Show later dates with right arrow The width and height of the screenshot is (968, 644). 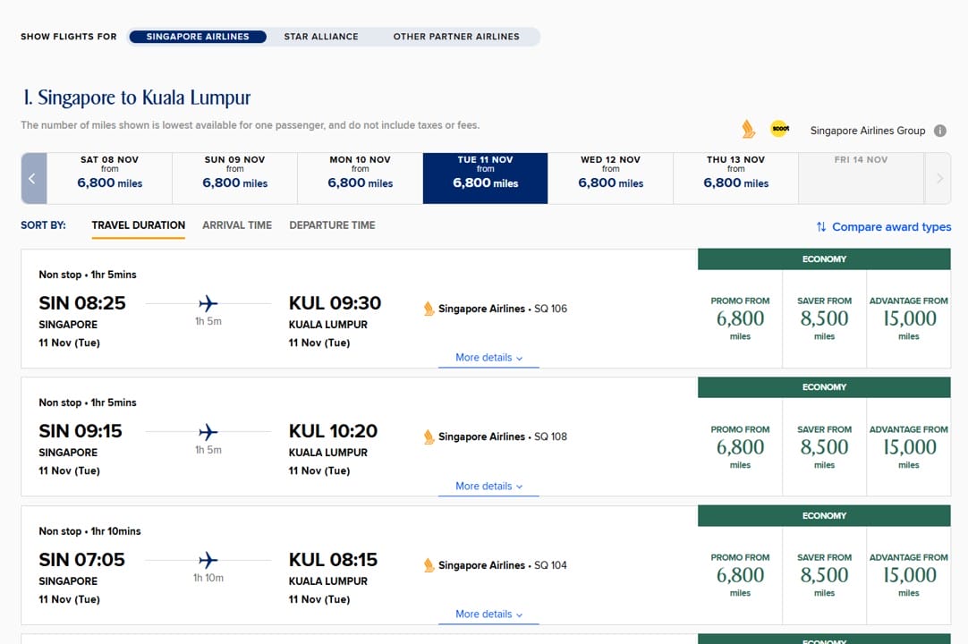click(938, 178)
